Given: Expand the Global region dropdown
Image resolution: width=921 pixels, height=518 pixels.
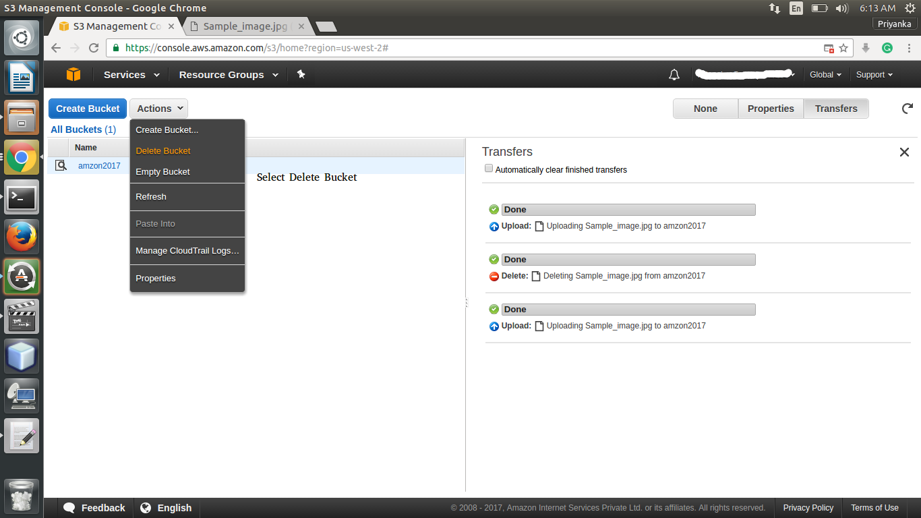Looking at the screenshot, I should pos(825,74).
